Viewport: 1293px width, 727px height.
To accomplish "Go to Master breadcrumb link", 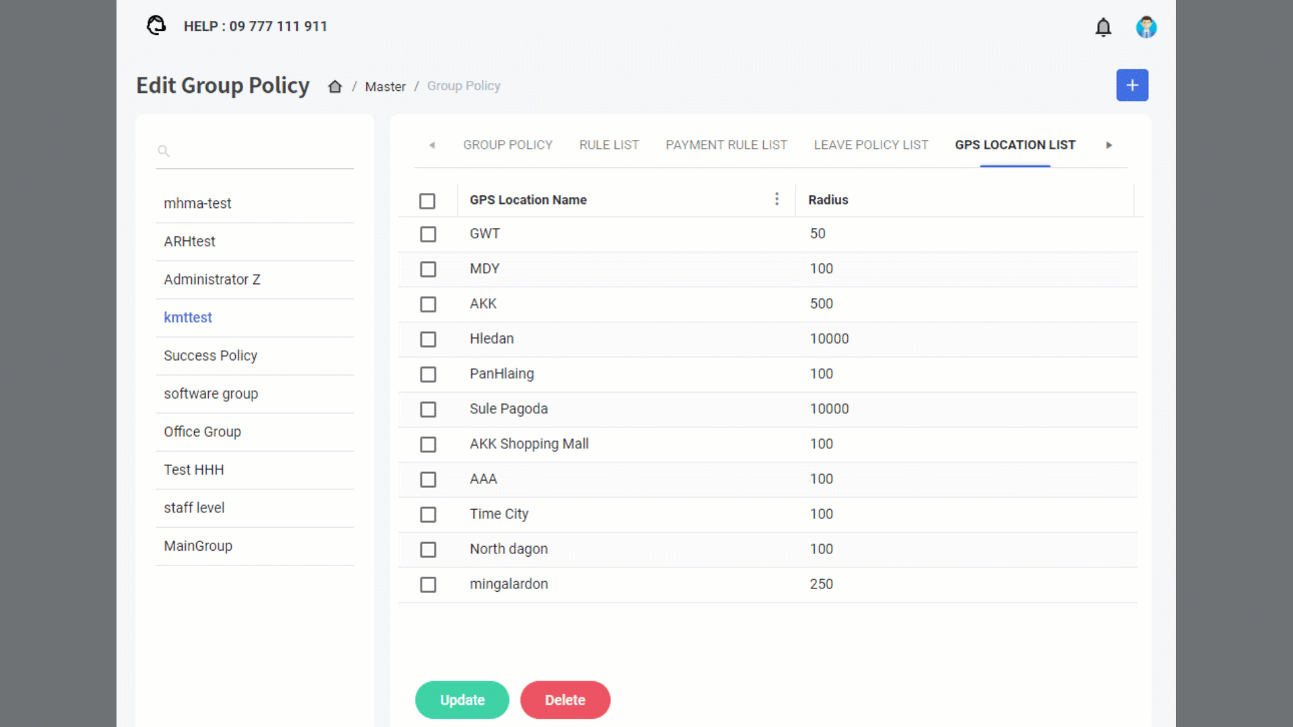I will [385, 87].
